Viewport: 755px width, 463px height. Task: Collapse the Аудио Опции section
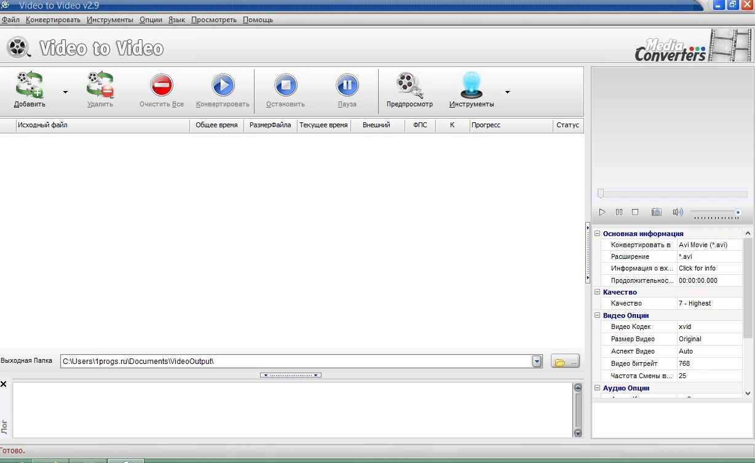[597, 388]
